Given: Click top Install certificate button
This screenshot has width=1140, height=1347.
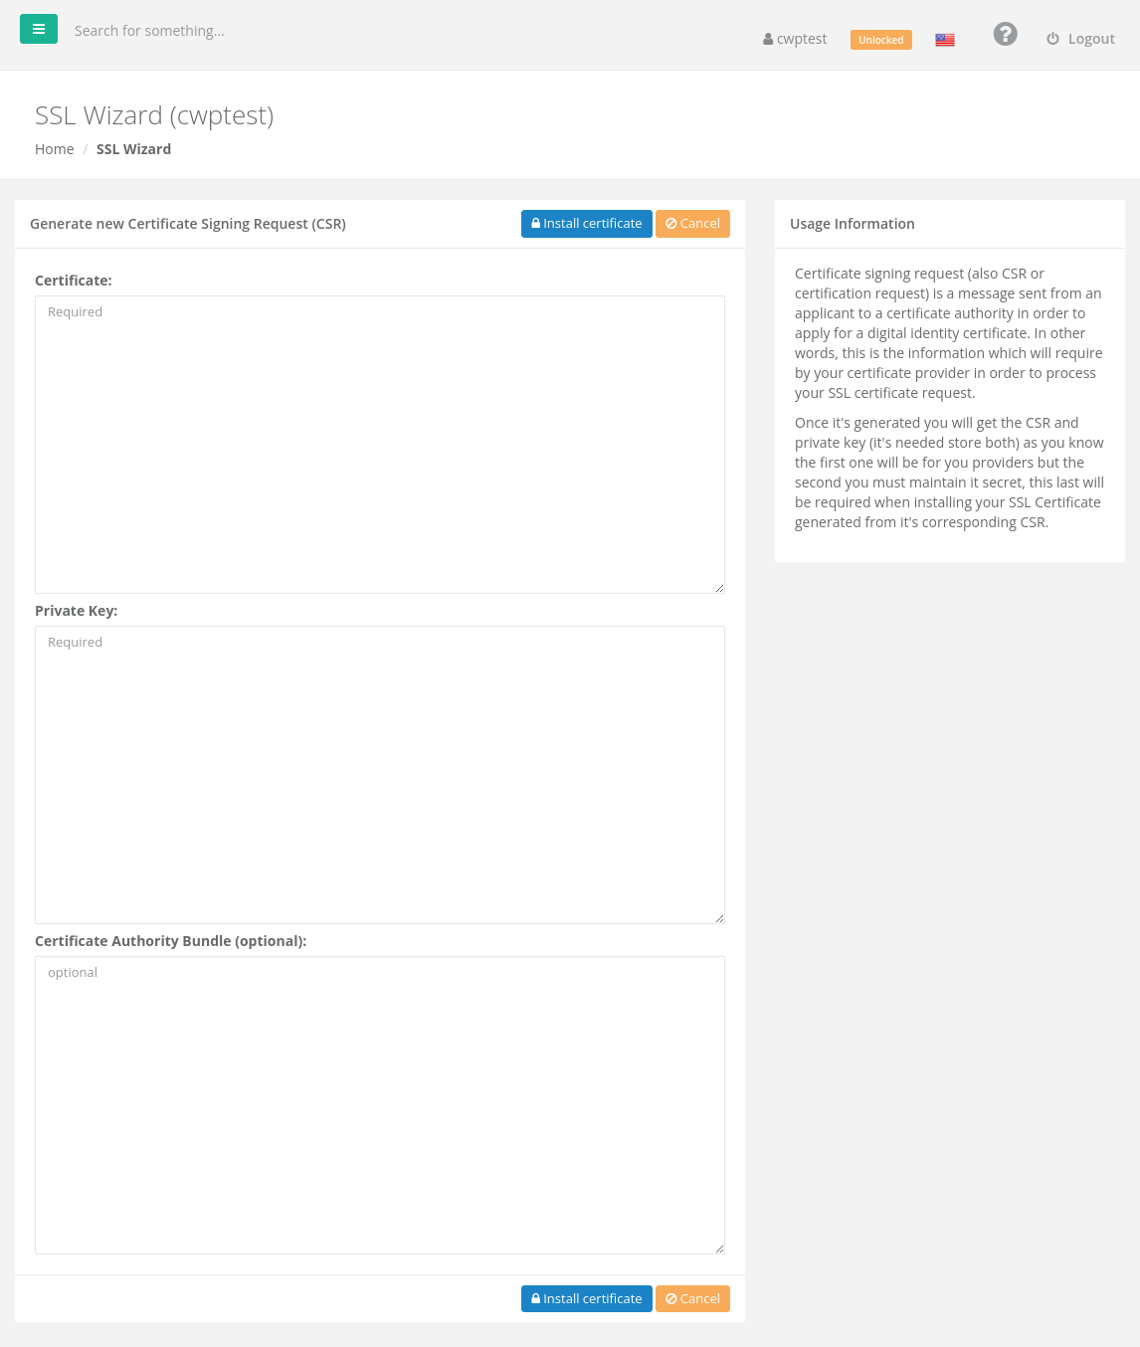Looking at the screenshot, I should click(587, 224).
